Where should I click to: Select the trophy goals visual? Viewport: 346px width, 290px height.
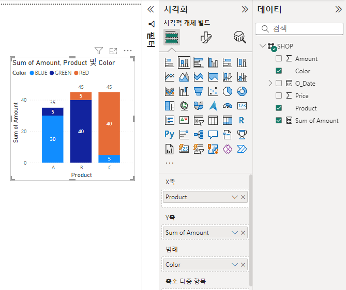(x=242, y=134)
